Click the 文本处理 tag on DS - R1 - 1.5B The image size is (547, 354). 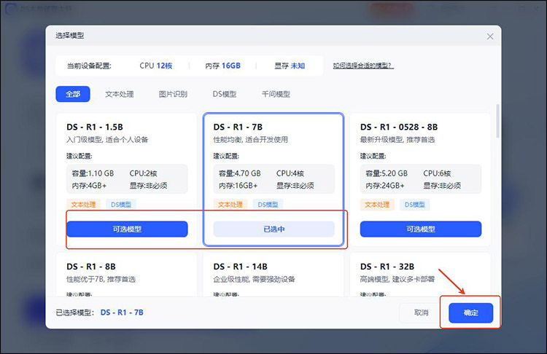pyautogui.click(x=83, y=205)
